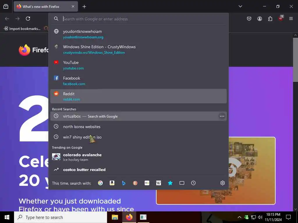This screenshot has height=223, width=298.
Task: Open the Facebook suggestion
Action: pos(138,81)
